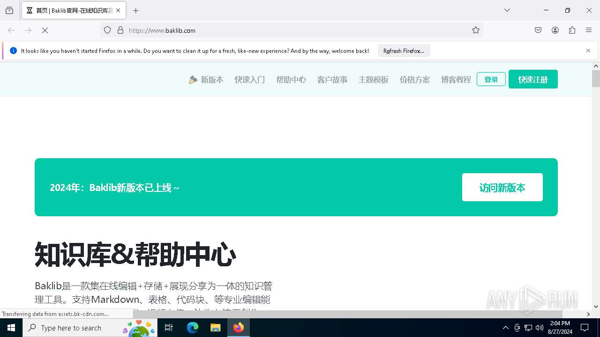Image resolution: width=600 pixels, height=337 pixels.
Task: Click the 2024年 Baklib新版本已上线 banner text
Action: click(x=115, y=188)
